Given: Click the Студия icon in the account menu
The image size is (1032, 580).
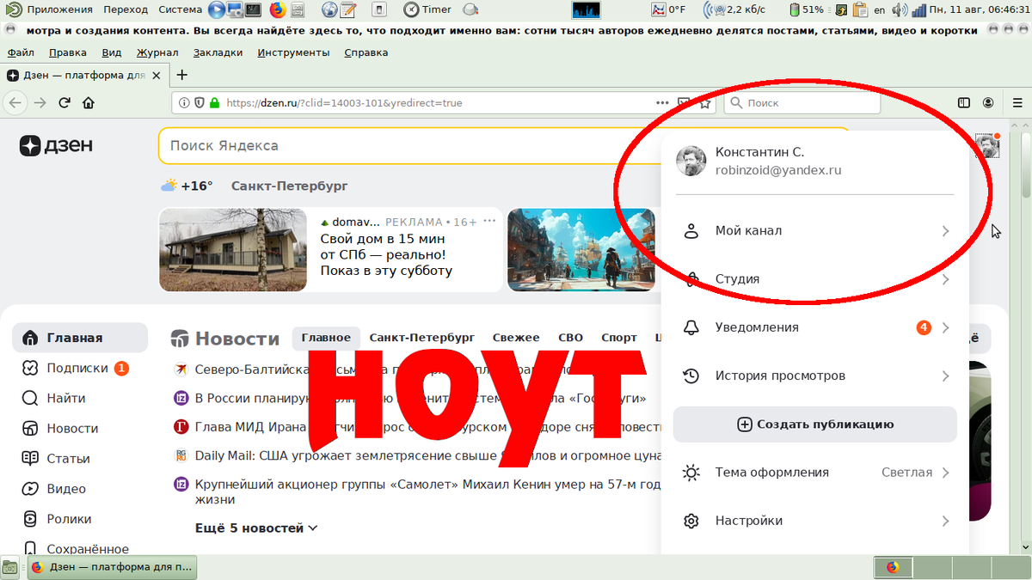Looking at the screenshot, I should pyautogui.click(x=691, y=278).
